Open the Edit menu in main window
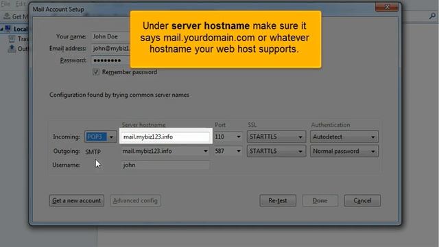Screen dimensions: 439x247 [20, 4]
